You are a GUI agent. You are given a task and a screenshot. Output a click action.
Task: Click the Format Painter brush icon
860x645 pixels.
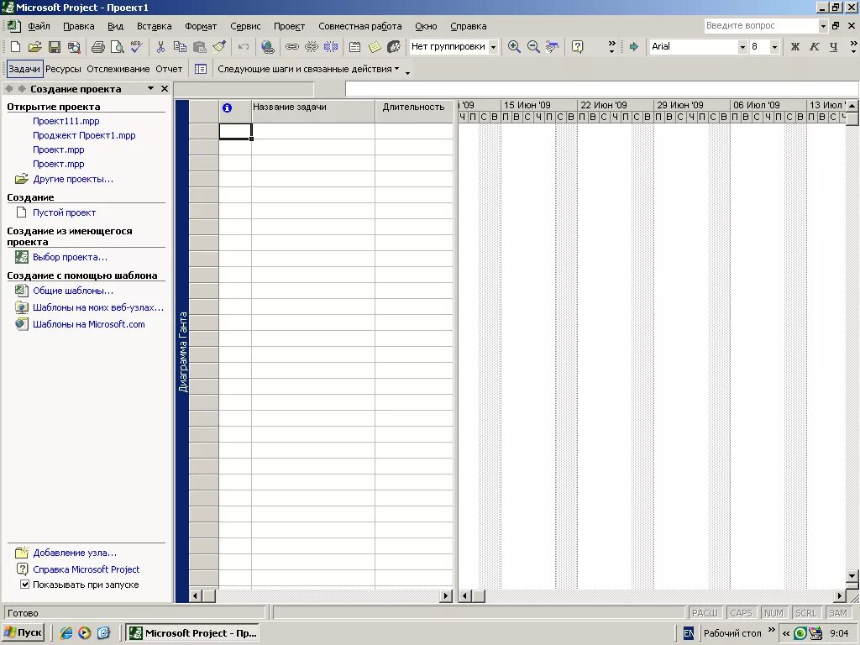click(219, 47)
